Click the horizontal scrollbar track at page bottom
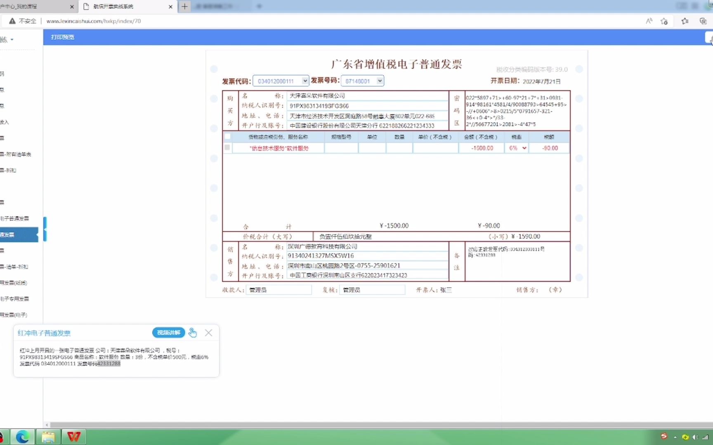 point(381,425)
